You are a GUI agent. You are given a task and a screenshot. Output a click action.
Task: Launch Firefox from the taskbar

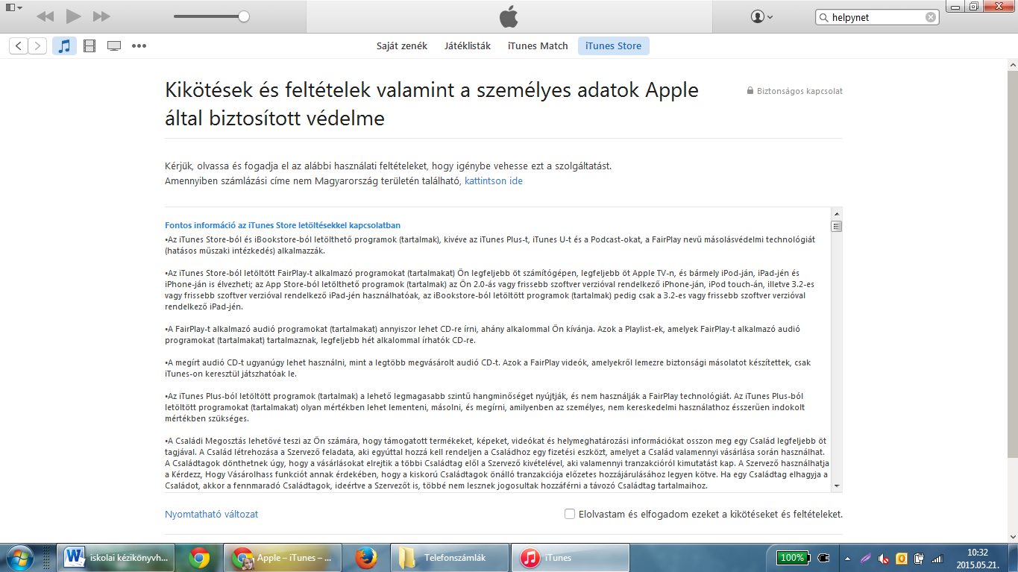(366, 557)
